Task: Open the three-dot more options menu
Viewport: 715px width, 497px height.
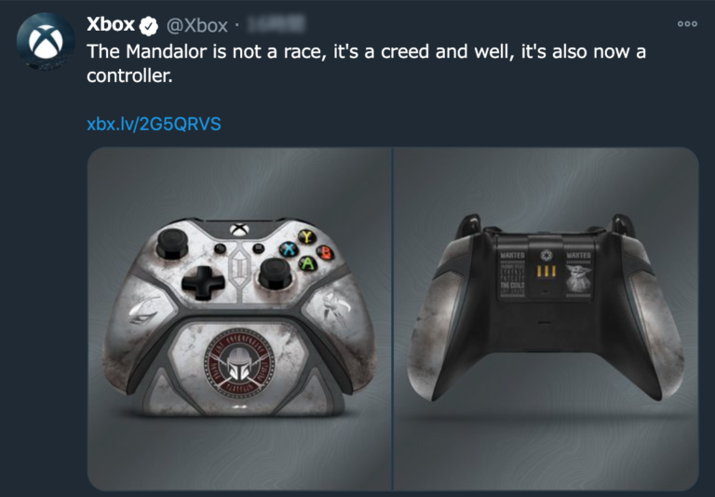Action: 687,23
